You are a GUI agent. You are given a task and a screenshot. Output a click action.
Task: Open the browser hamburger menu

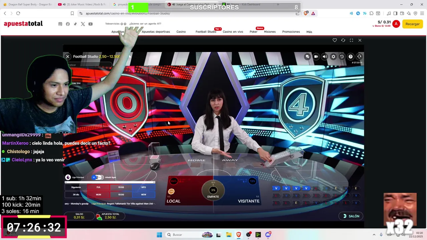422,13
